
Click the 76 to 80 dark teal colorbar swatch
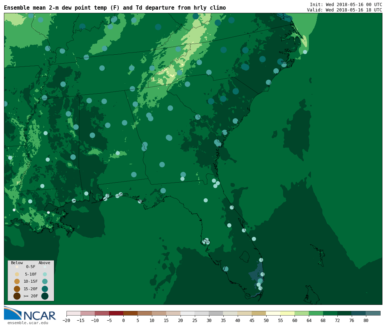click(x=358, y=313)
